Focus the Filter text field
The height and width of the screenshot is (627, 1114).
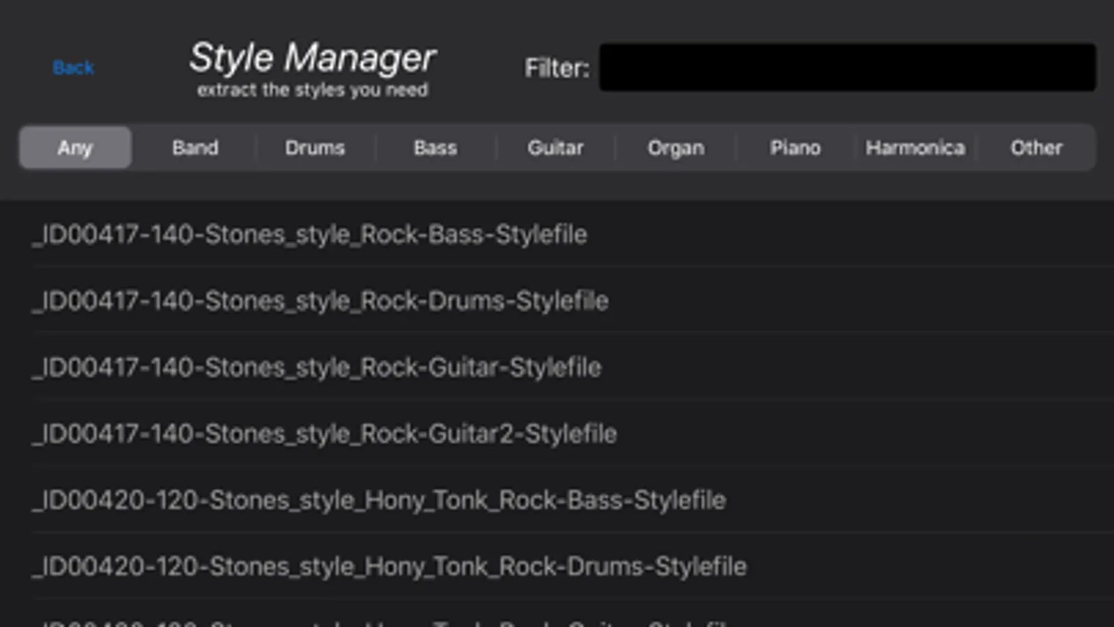[846, 68]
